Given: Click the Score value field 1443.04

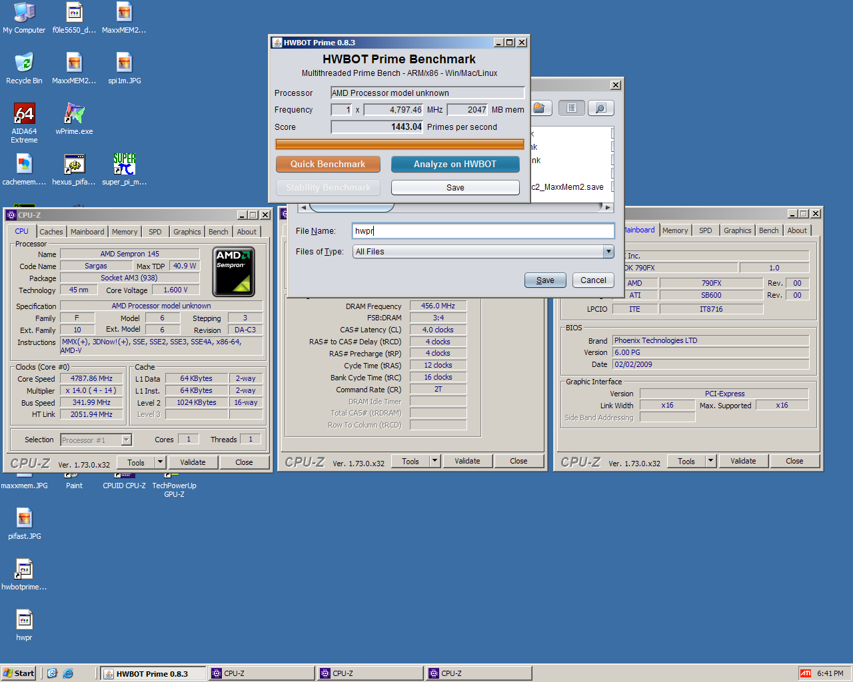Looking at the screenshot, I should 377,127.
